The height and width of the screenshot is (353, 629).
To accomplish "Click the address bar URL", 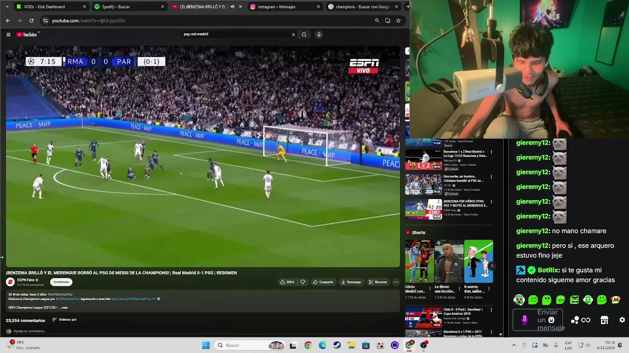I will (88, 21).
